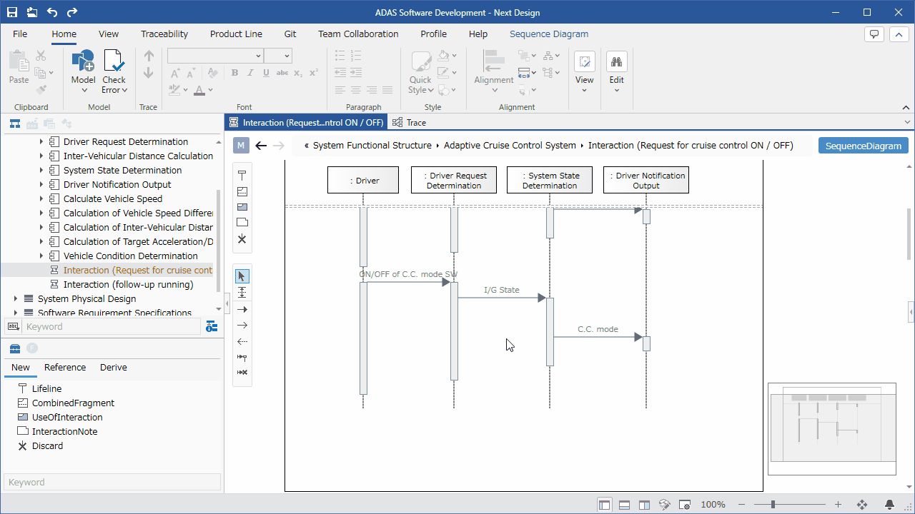Click Lifeline in the New element list

[x=46, y=388]
